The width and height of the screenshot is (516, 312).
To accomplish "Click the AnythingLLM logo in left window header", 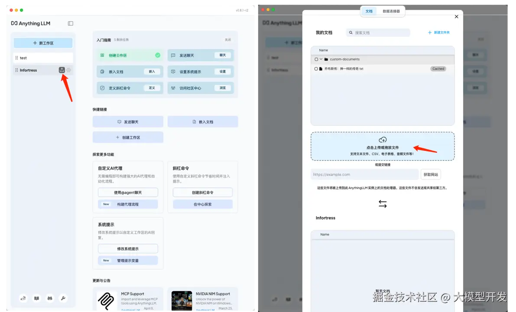I will [x=31, y=23].
